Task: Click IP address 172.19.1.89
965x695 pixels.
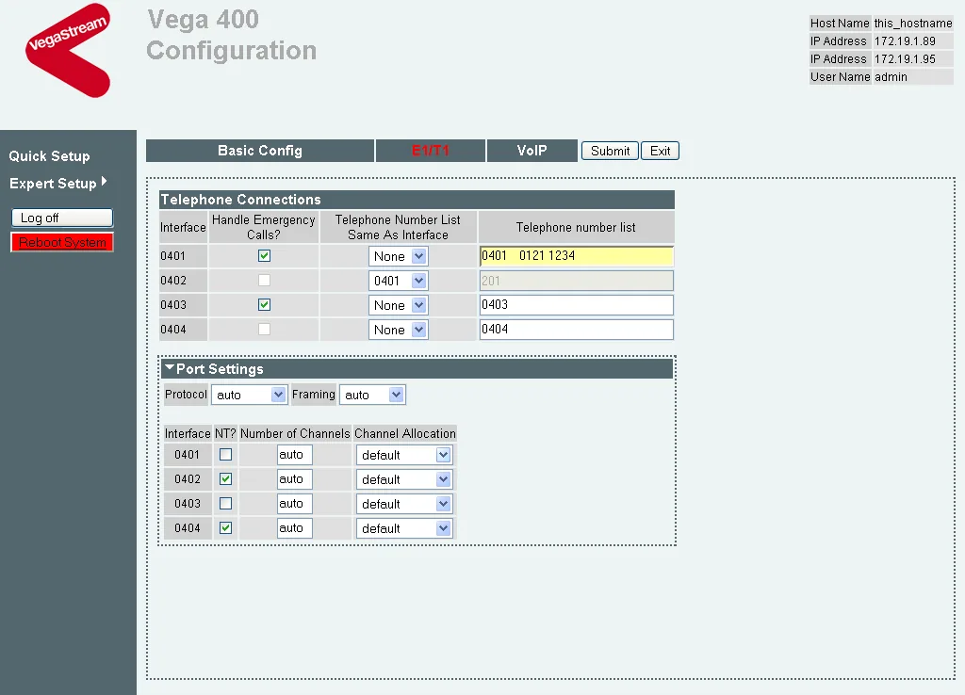Action: pyautogui.click(x=905, y=41)
